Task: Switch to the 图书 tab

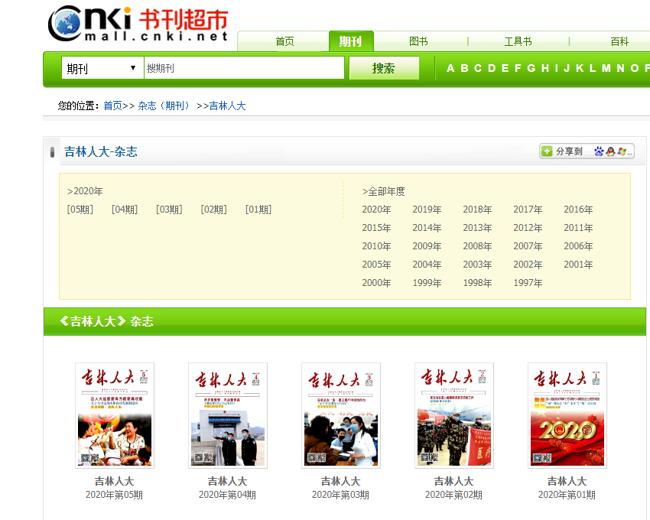Action: click(x=418, y=41)
